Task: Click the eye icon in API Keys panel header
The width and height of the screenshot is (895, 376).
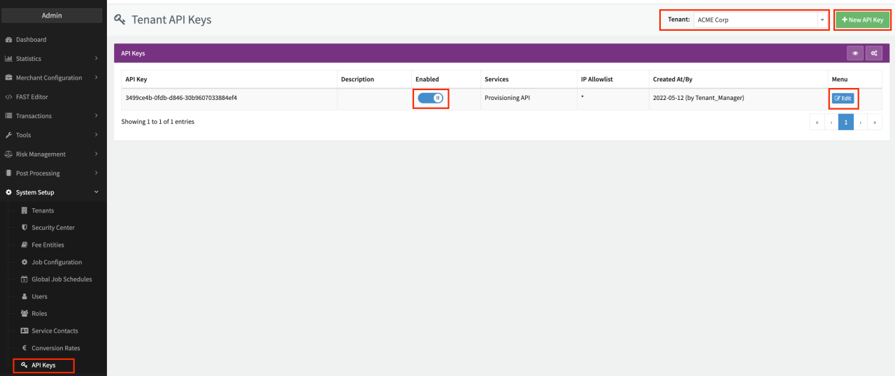Action: tap(854, 53)
